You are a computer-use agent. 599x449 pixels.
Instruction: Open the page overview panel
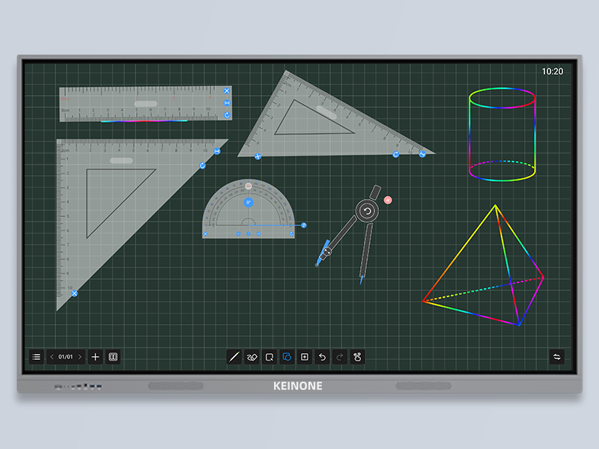[x=113, y=357]
